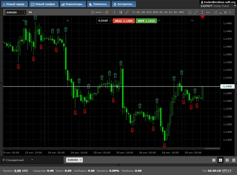
Task: Expand the left side panel arrow
Action: [x=1, y=83]
